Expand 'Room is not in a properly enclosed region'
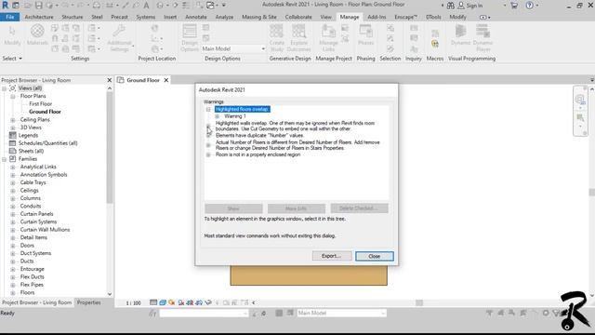The width and height of the screenshot is (595, 335). pos(208,154)
